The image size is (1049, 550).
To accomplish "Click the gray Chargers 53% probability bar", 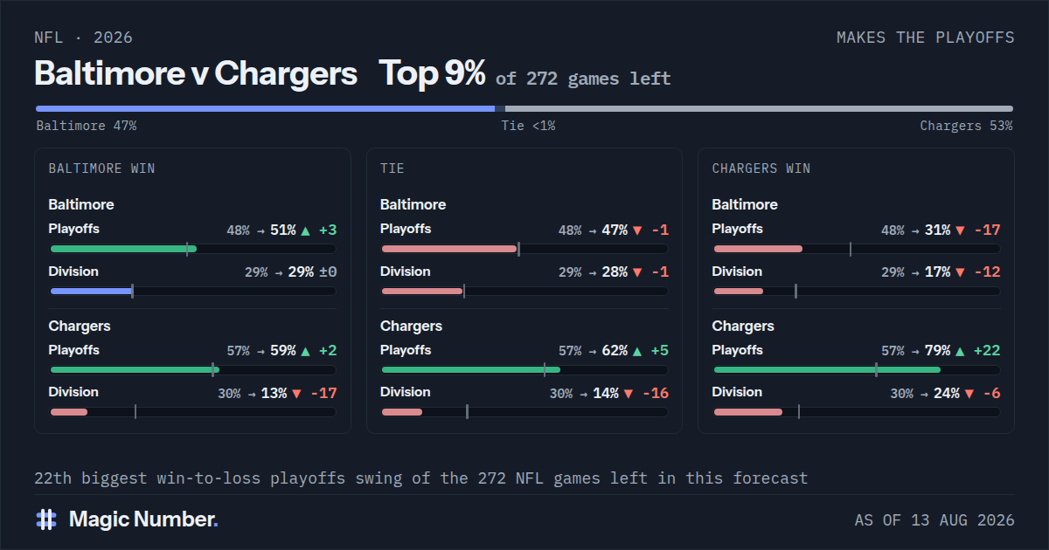I will (x=760, y=109).
